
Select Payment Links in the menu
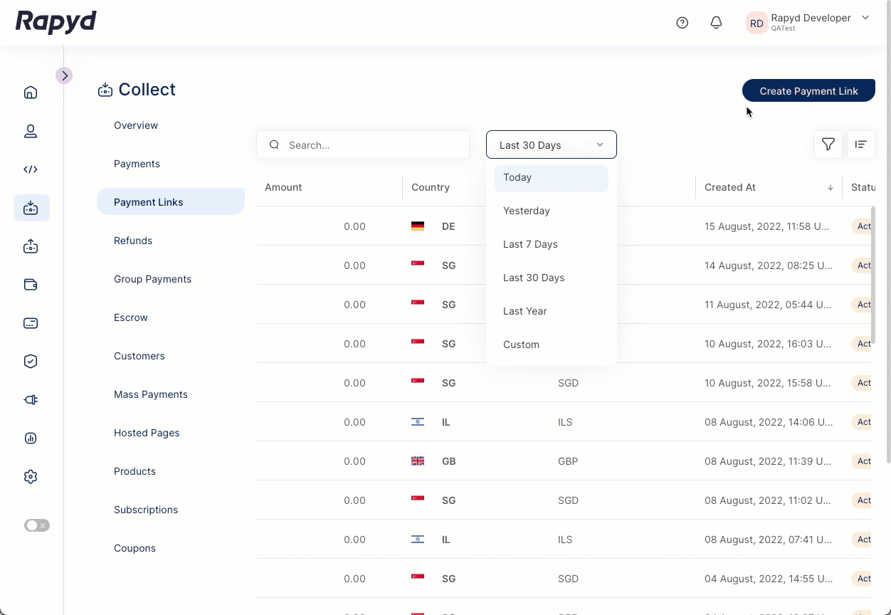pyautogui.click(x=171, y=201)
